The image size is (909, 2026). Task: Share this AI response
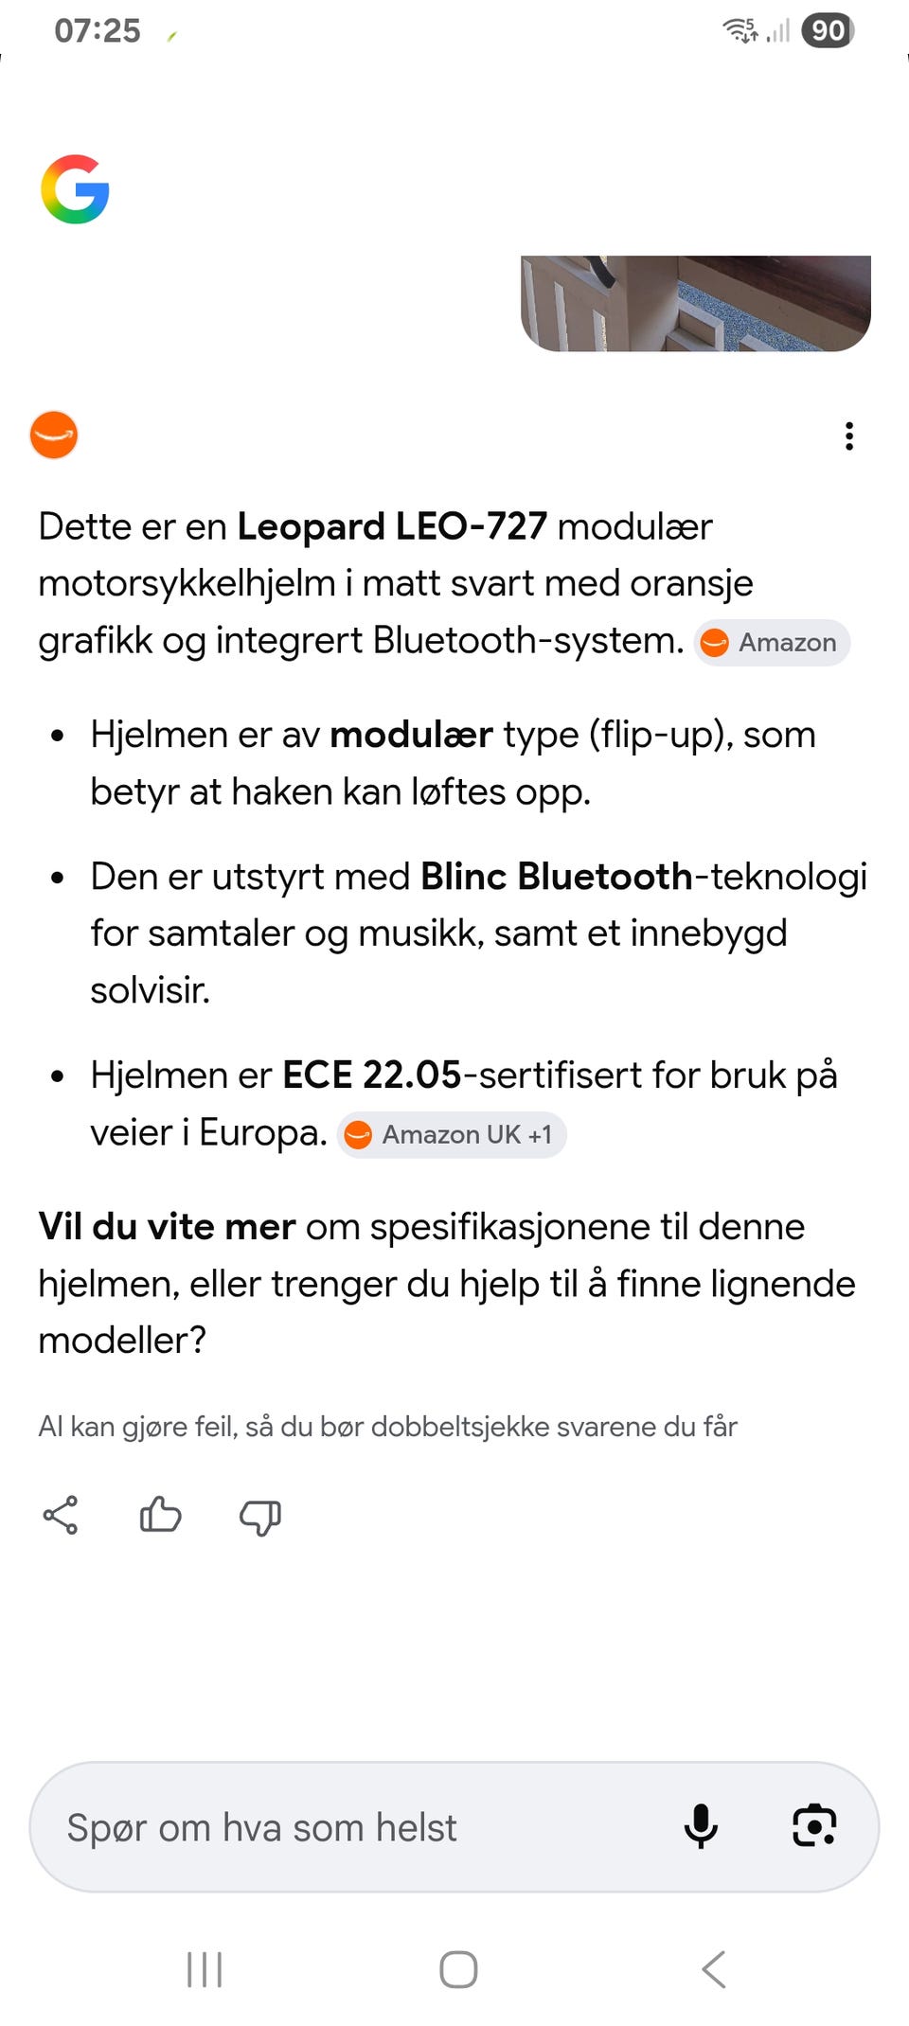point(61,1516)
